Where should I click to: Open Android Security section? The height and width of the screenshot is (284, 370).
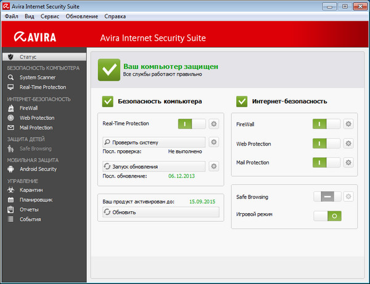click(38, 169)
